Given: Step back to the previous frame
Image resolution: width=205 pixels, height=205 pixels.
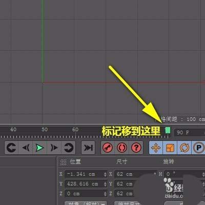Looking at the screenshot, I should coord(26,148).
